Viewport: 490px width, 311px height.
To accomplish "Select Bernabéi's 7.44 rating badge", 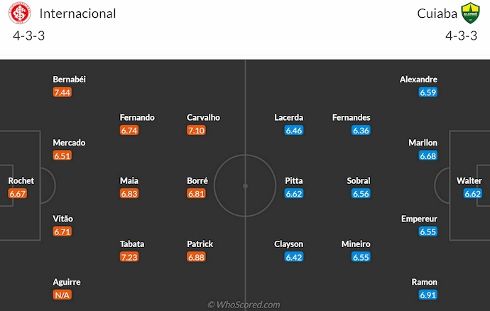I will point(62,92).
